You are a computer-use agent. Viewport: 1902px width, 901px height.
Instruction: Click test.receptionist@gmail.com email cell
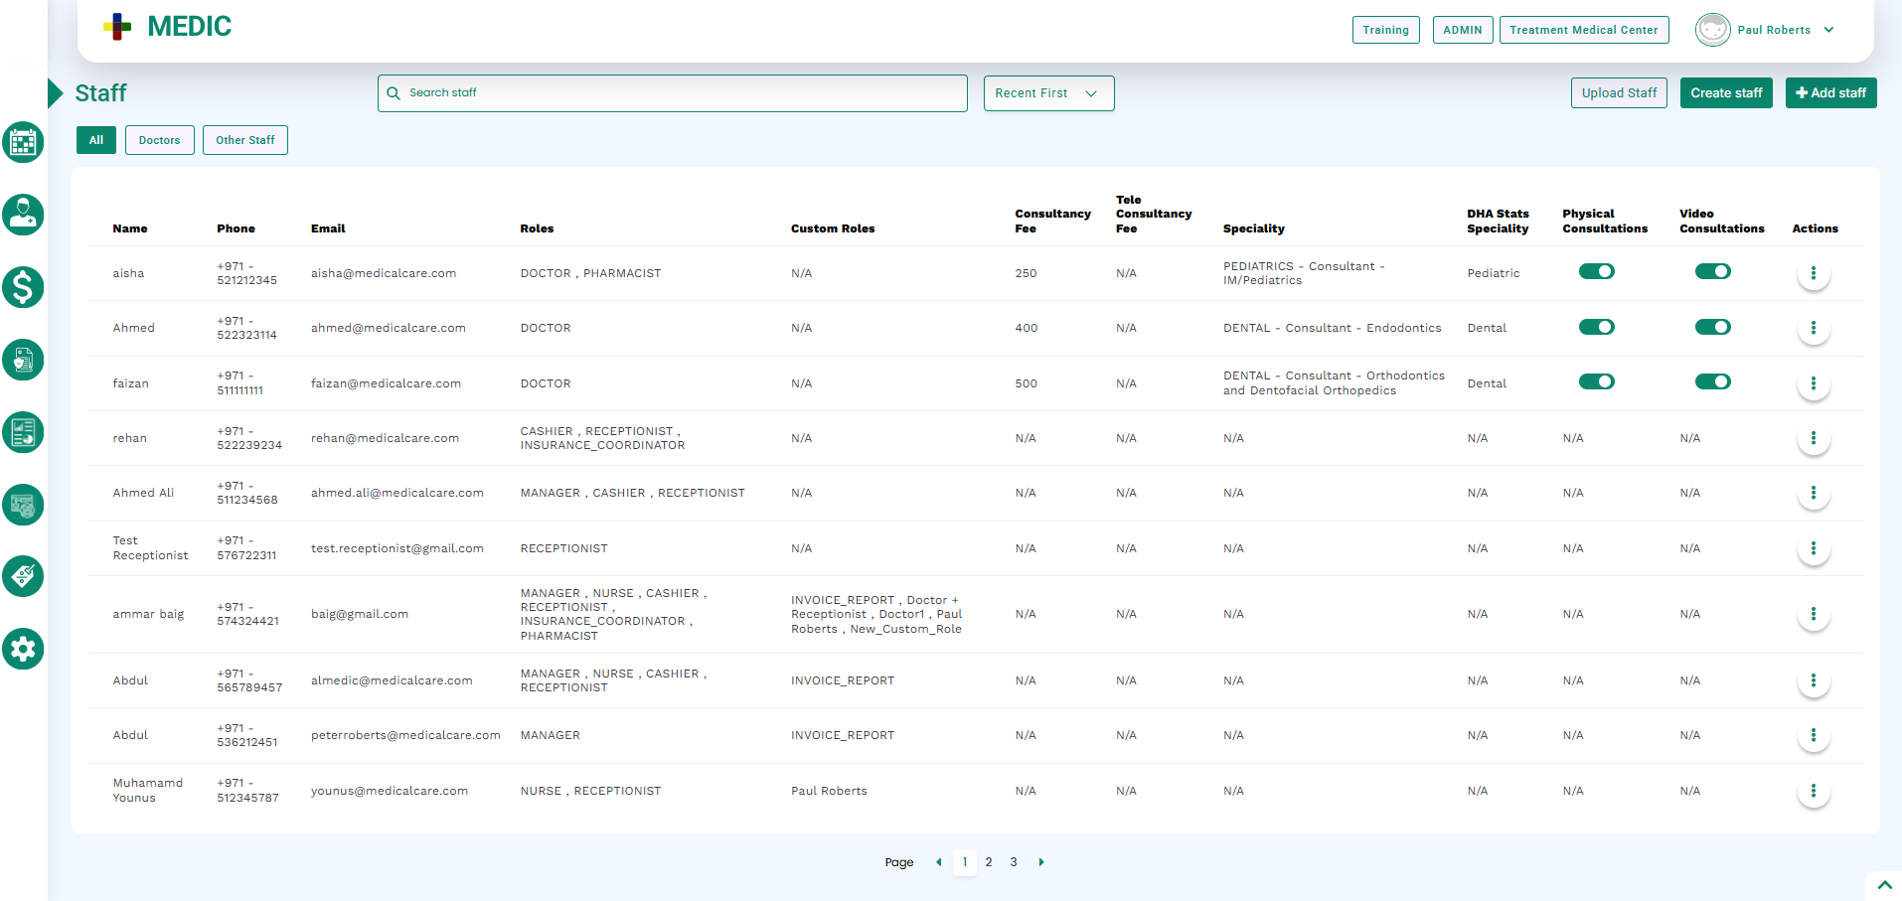click(397, 548)
